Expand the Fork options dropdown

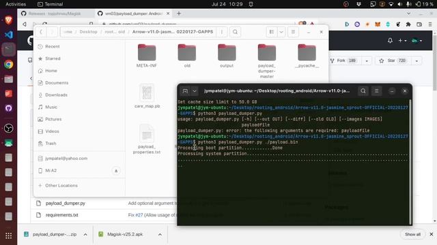[x=367, y=61]
